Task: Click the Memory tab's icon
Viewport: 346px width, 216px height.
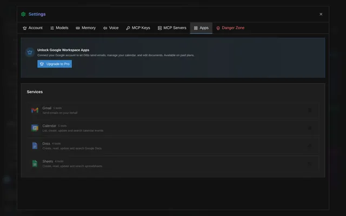Action: 78,28
